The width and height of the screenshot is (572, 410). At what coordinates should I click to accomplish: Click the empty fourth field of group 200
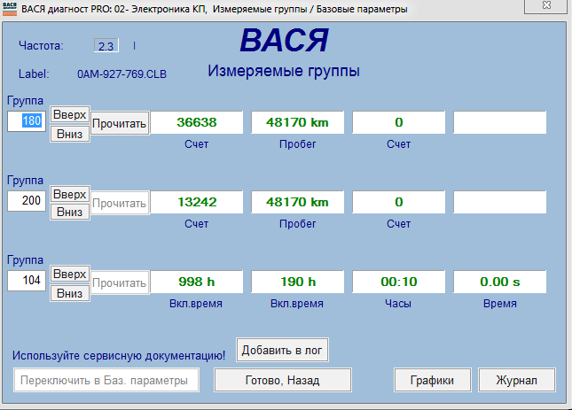point(500,202)
